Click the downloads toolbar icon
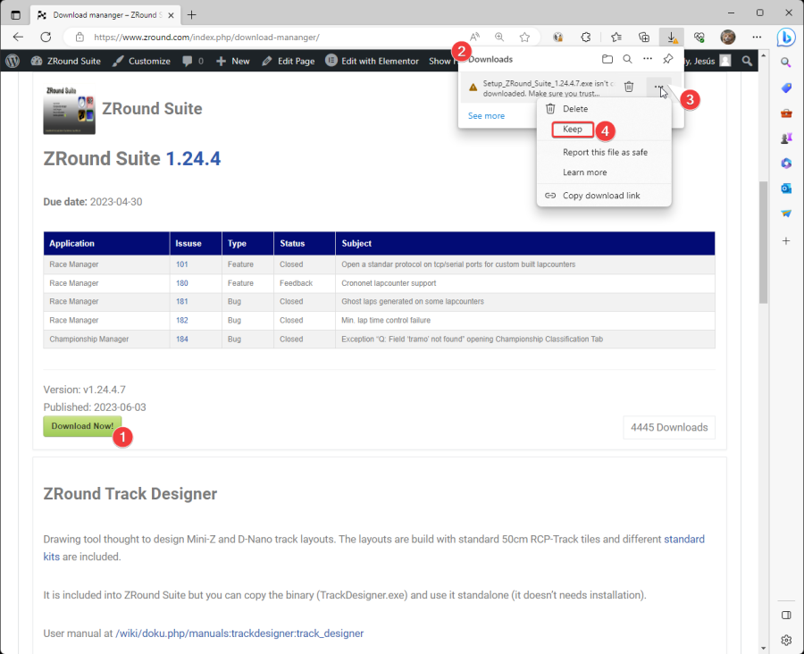 pos(671,37)
